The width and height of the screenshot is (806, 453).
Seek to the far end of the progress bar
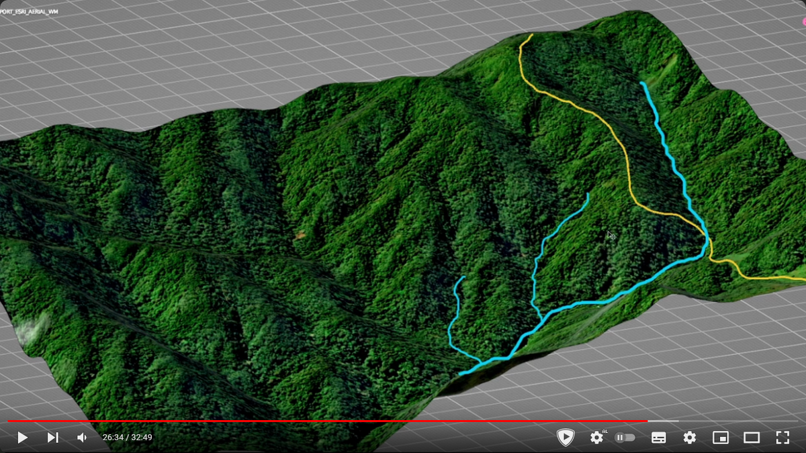coord(796,421)
